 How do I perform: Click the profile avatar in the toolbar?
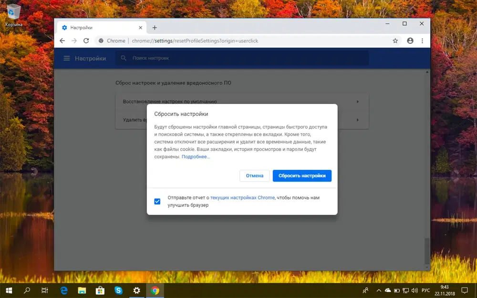click(410, 41)
